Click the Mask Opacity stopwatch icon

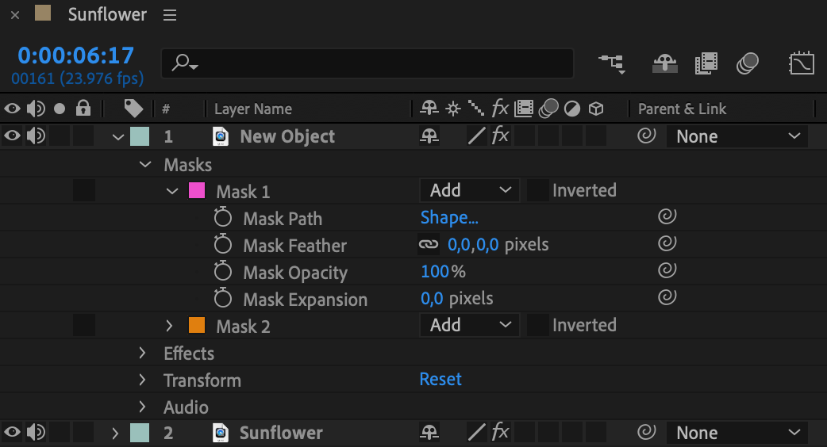point(222,271)
